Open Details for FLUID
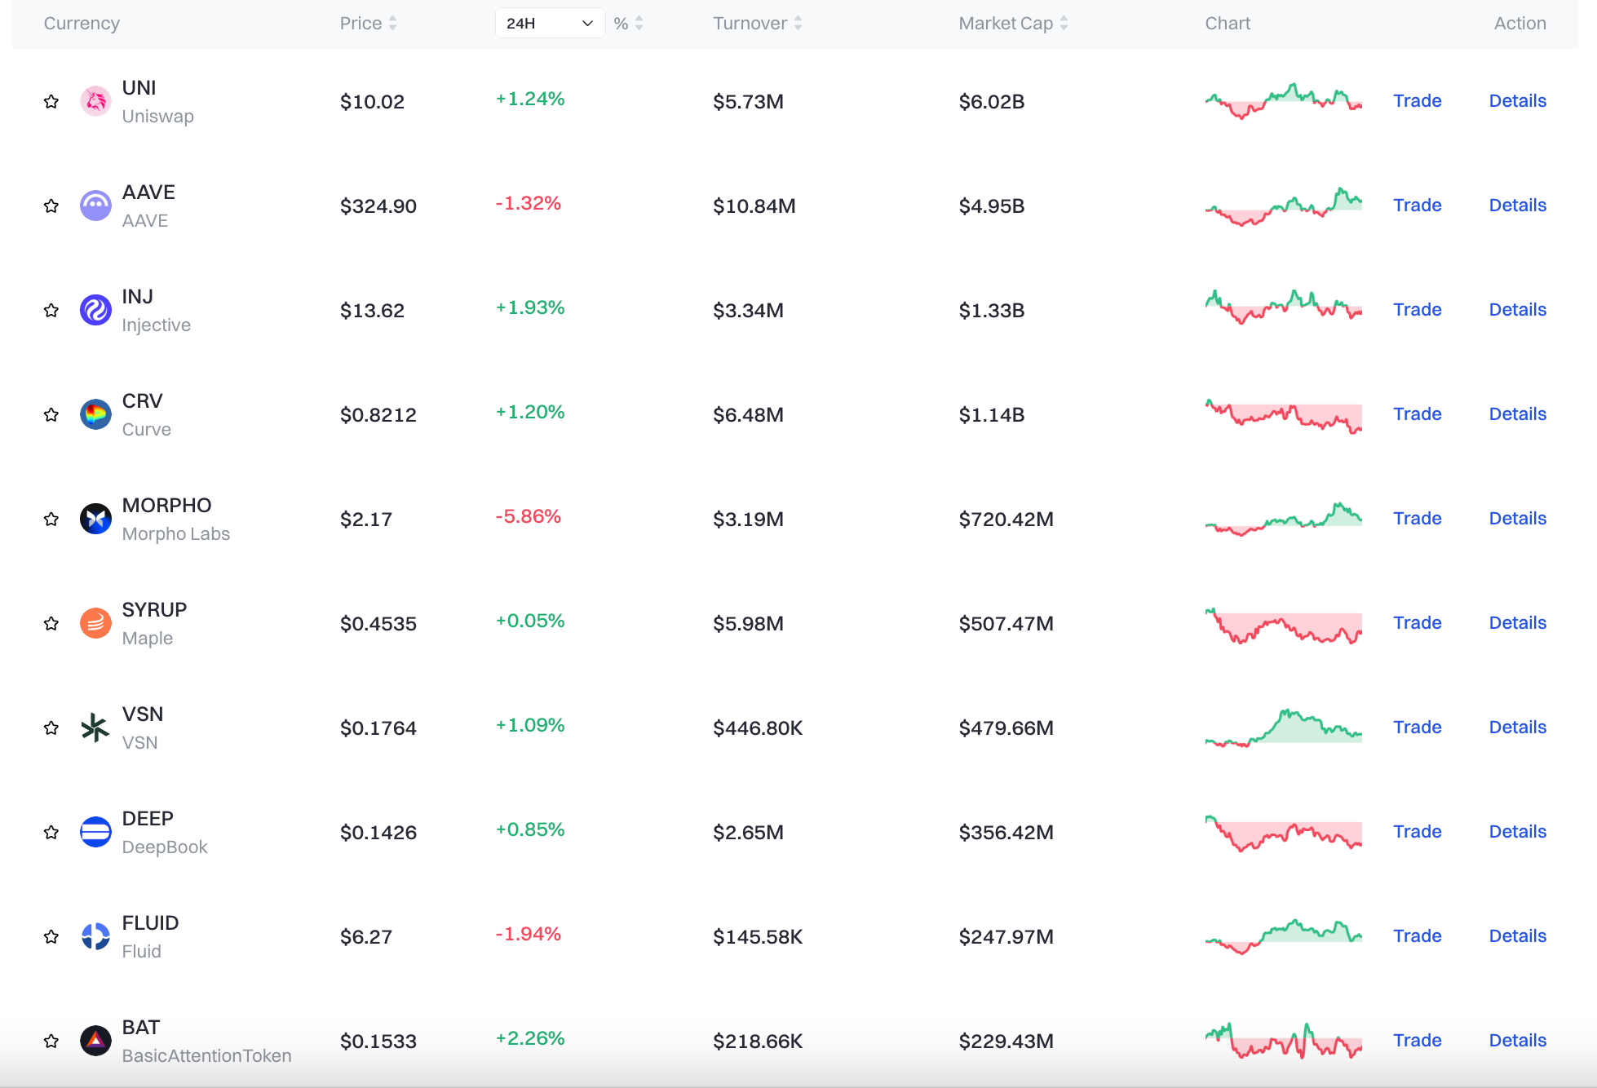 1517,936
